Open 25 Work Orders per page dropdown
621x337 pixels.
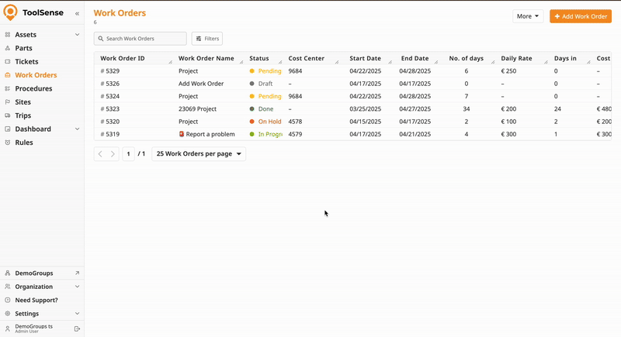tap(199, 153)
